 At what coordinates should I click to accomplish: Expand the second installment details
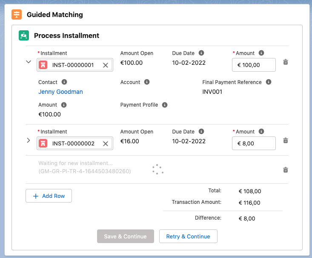click(x=29, y=140)
